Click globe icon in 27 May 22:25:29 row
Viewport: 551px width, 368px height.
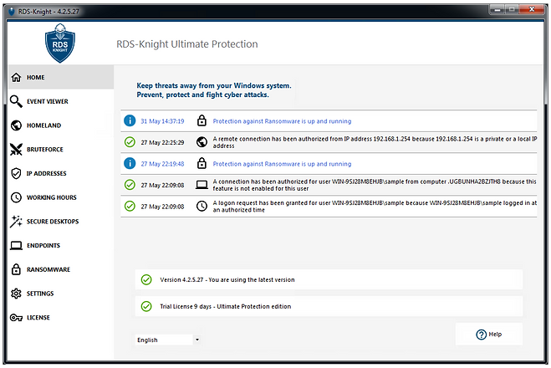coord(202,142)
